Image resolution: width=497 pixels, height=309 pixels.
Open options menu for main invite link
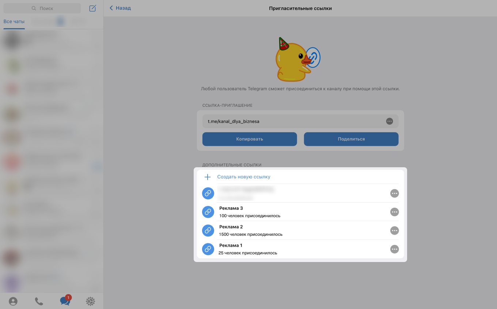coord(390,121)
